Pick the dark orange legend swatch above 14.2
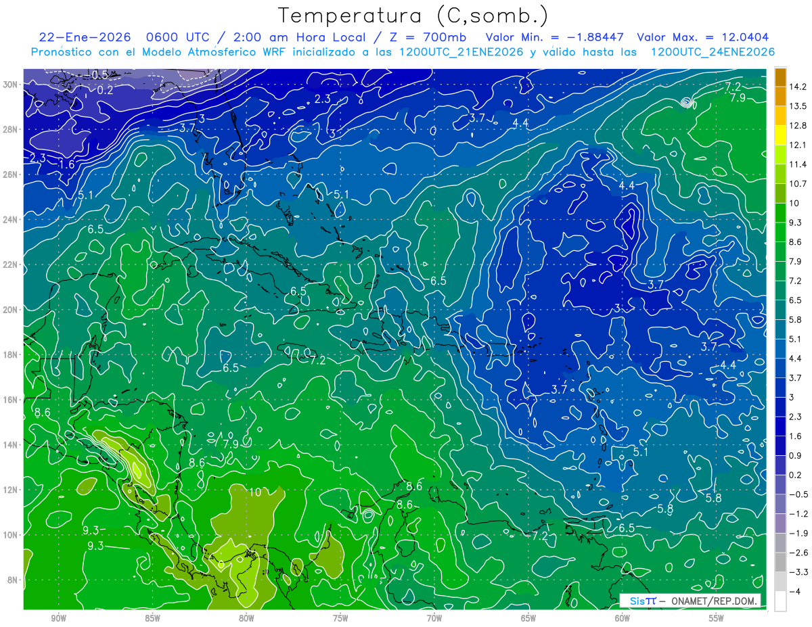Screen dimensions: 812x627 coord(780,76)
